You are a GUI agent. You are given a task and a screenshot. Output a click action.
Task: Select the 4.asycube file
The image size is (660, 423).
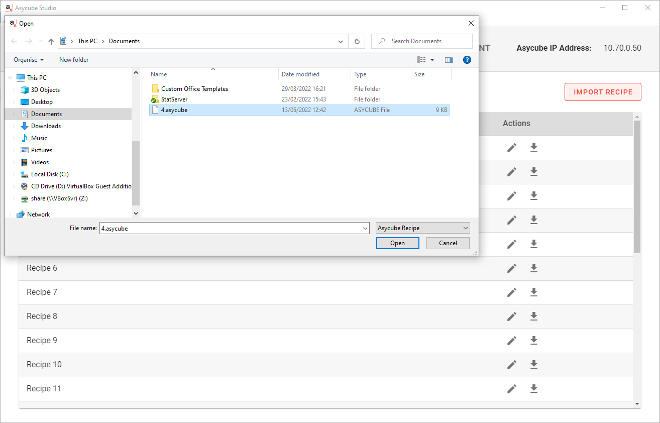click(x=174, y=110)
